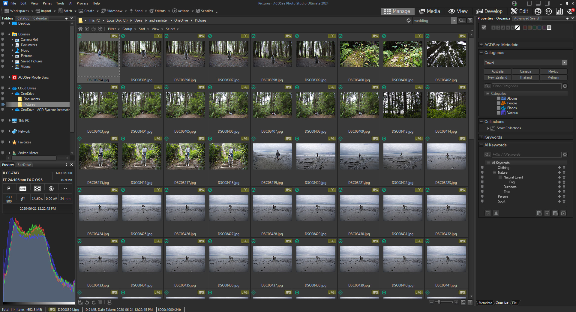Screen dimensions: 576x312
Task: Open the 365 mode icon
Action: tap(548, 11)
